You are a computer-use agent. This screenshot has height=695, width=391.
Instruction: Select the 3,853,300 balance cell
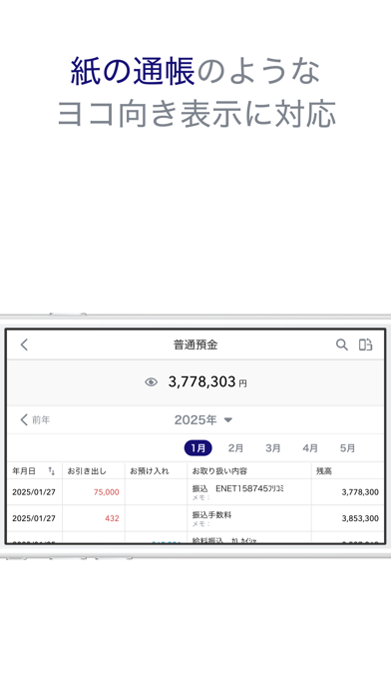click(x=360, y=518)
